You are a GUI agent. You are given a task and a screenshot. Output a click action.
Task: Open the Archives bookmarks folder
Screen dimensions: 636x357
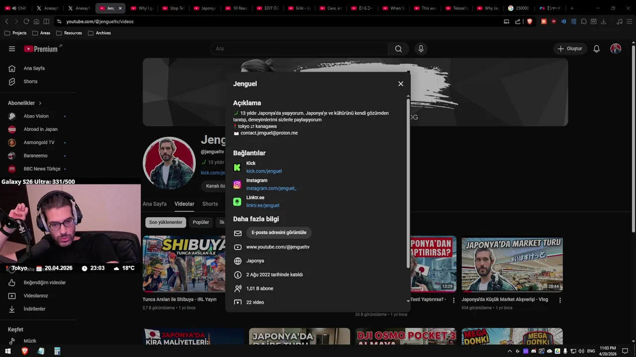click(99, 33)
